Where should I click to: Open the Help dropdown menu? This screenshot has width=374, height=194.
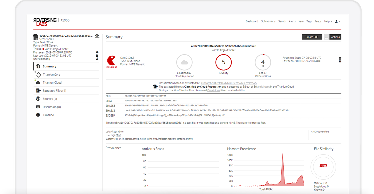click(x=328, y=22)
